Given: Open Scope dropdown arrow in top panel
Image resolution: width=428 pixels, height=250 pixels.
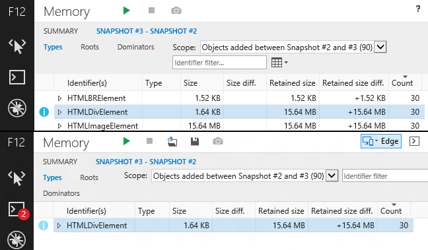Looking at the screenshot, I should point(380,47).
